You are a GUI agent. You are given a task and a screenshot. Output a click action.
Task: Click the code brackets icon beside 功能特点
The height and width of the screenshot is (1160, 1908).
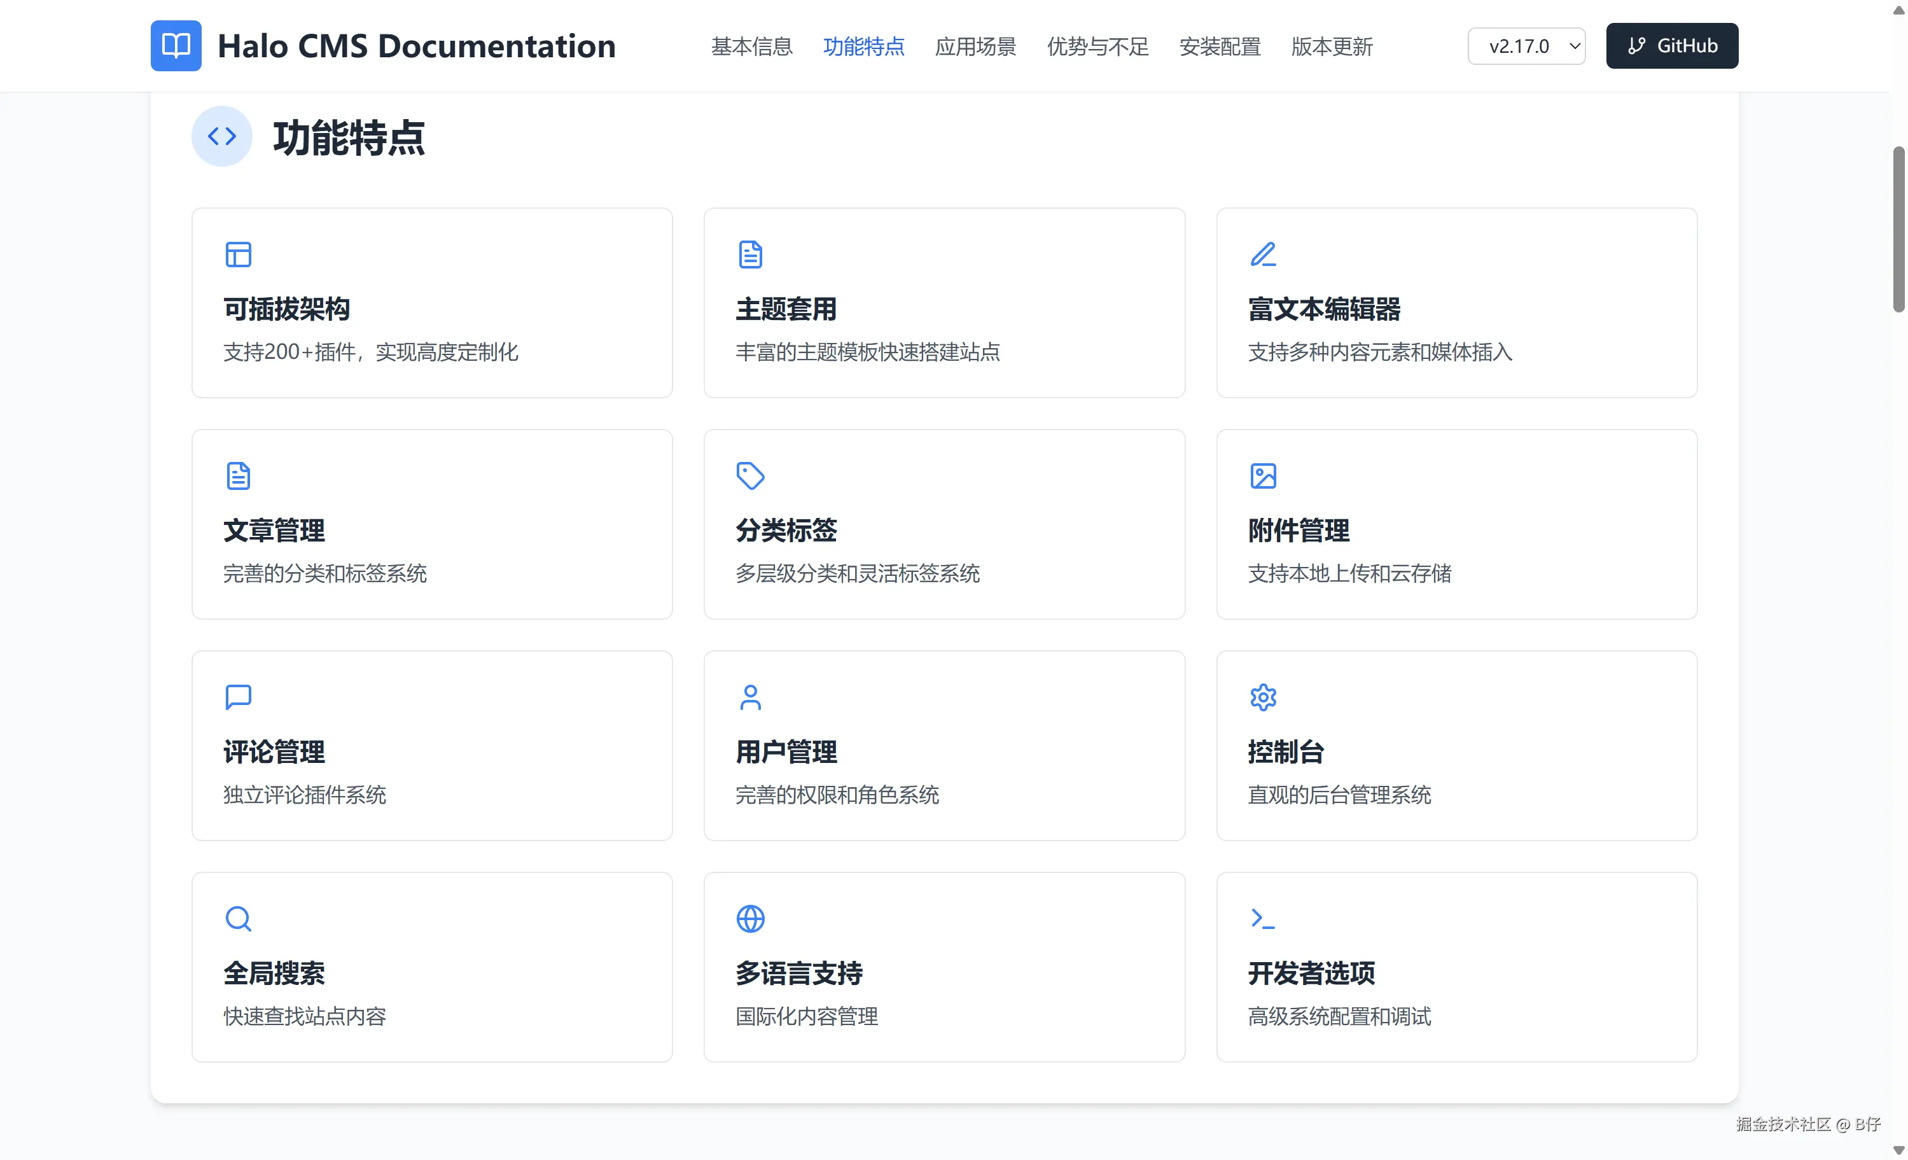[x=221, y=136]
